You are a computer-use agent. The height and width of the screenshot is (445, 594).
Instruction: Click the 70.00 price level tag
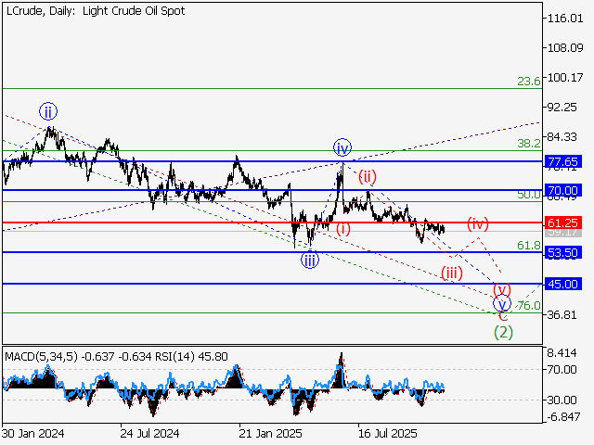tap(563, 190)
